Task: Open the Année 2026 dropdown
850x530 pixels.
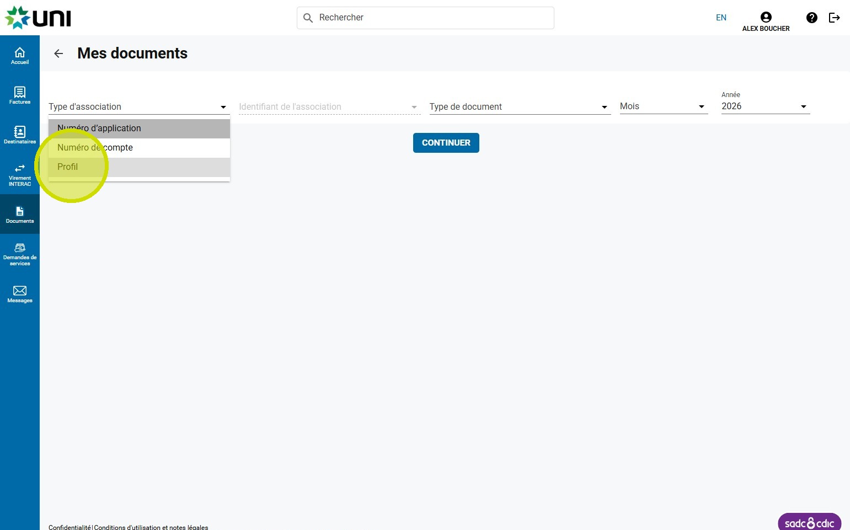Action: (766, 106)
